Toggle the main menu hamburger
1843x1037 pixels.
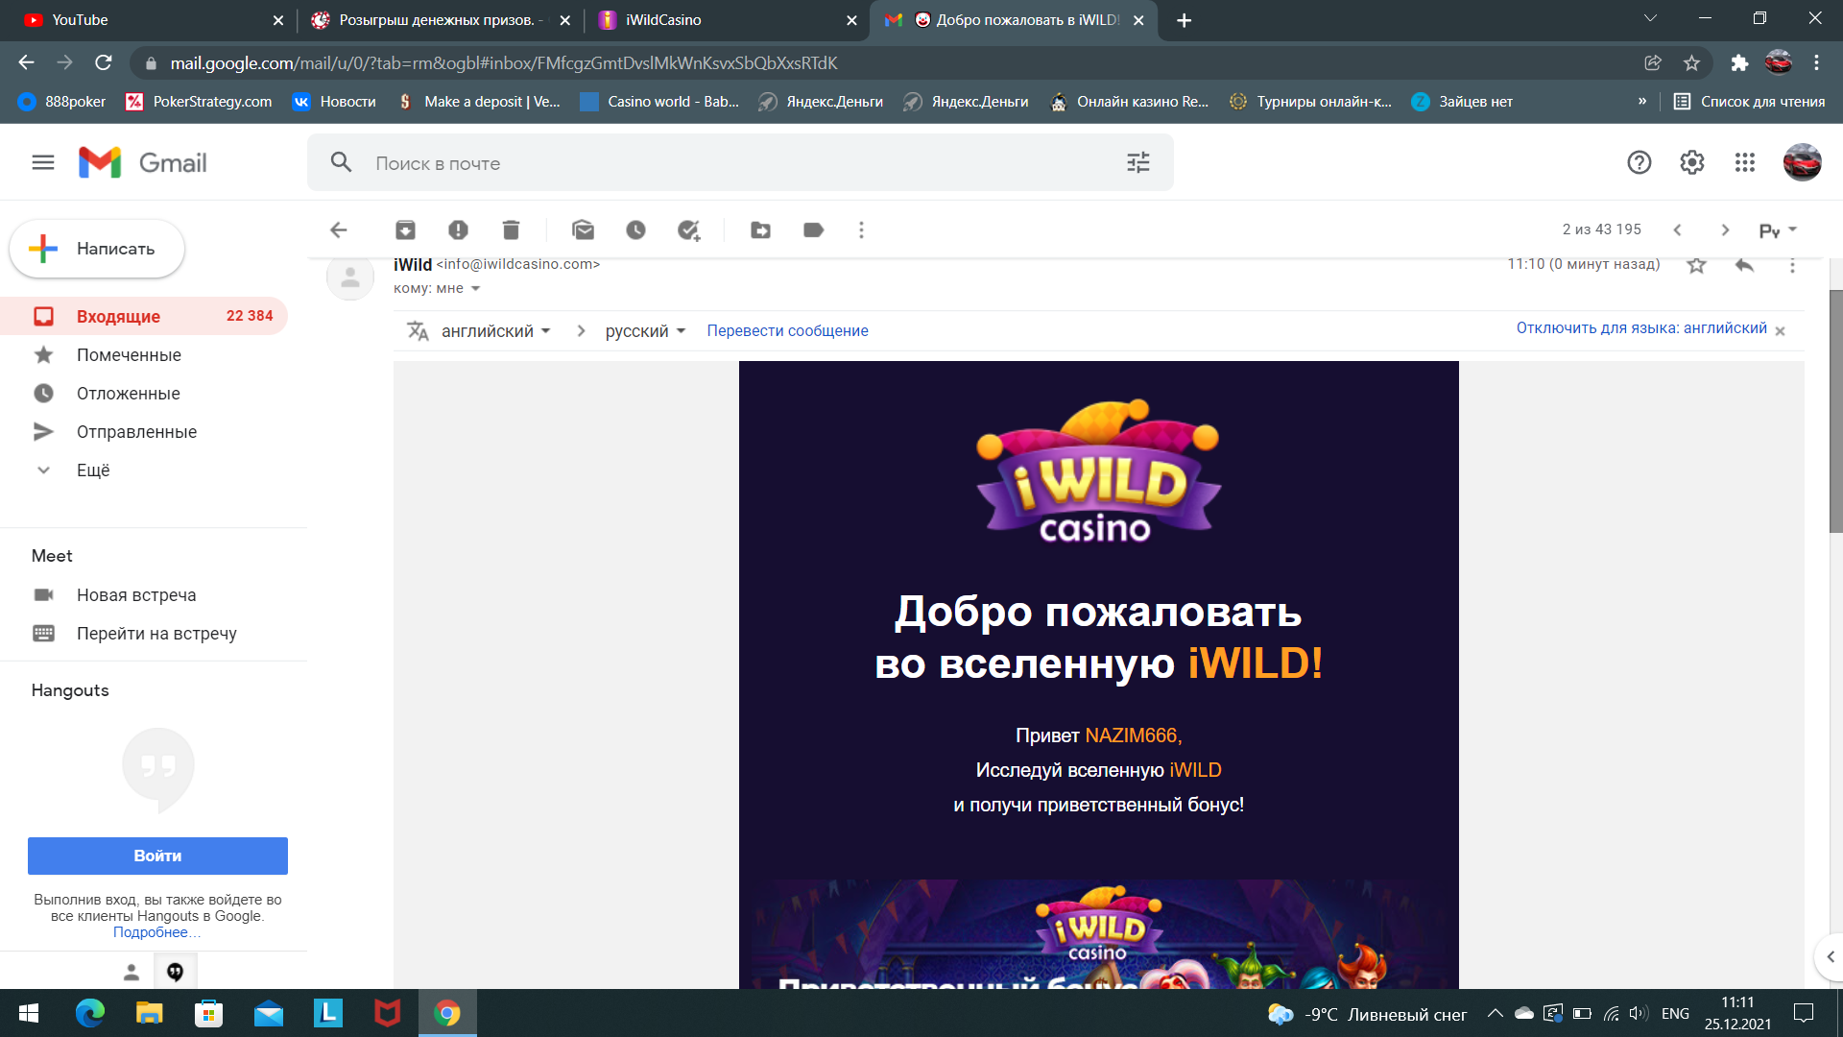43,163
